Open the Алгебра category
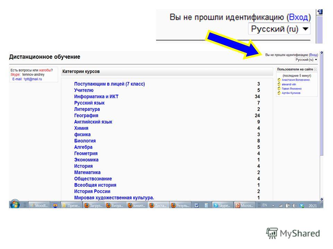This screenshot has height=249, width=333. pyautogui.click(x=83, y=147)
